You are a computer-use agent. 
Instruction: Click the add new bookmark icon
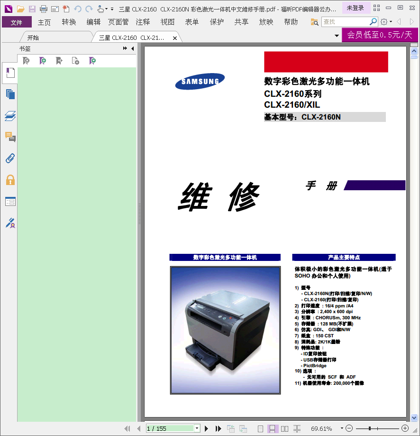(43, 61)
